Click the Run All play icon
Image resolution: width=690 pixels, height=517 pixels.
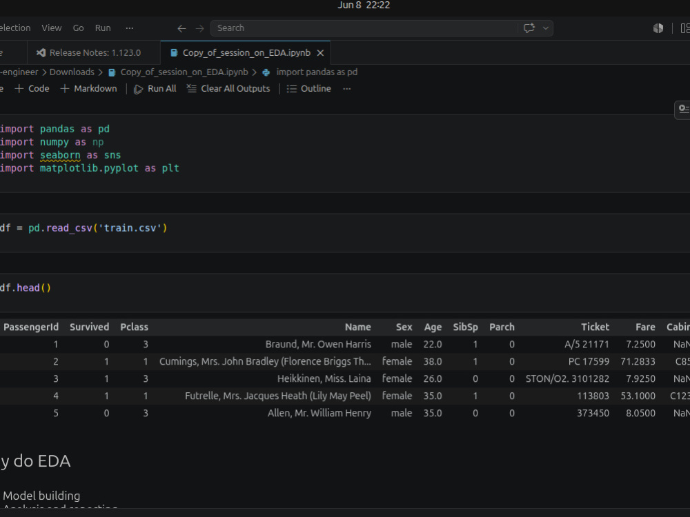[x=138, y=89]
